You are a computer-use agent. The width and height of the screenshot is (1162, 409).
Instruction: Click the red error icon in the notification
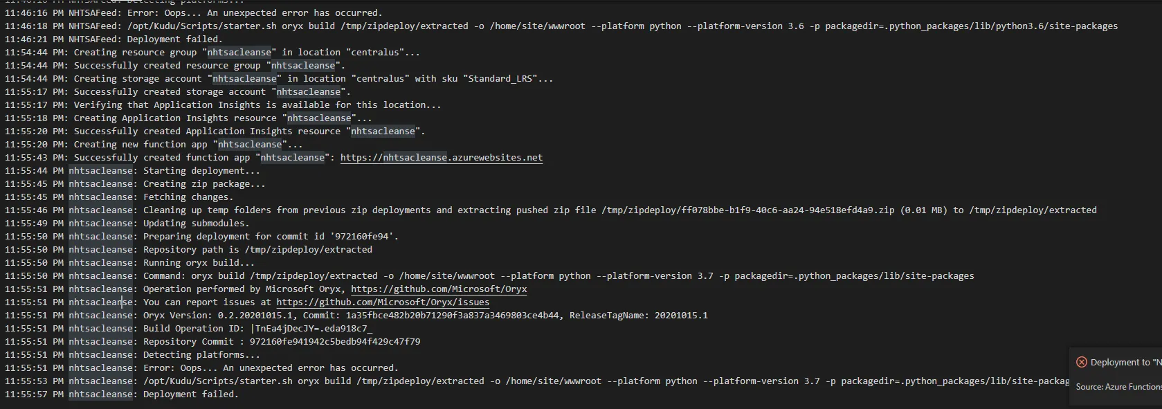[1081, 362]
